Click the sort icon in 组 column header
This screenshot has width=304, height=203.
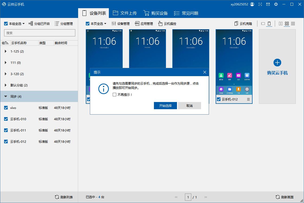[x=7, y=43]
